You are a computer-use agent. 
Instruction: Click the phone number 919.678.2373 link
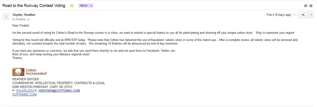25,91
